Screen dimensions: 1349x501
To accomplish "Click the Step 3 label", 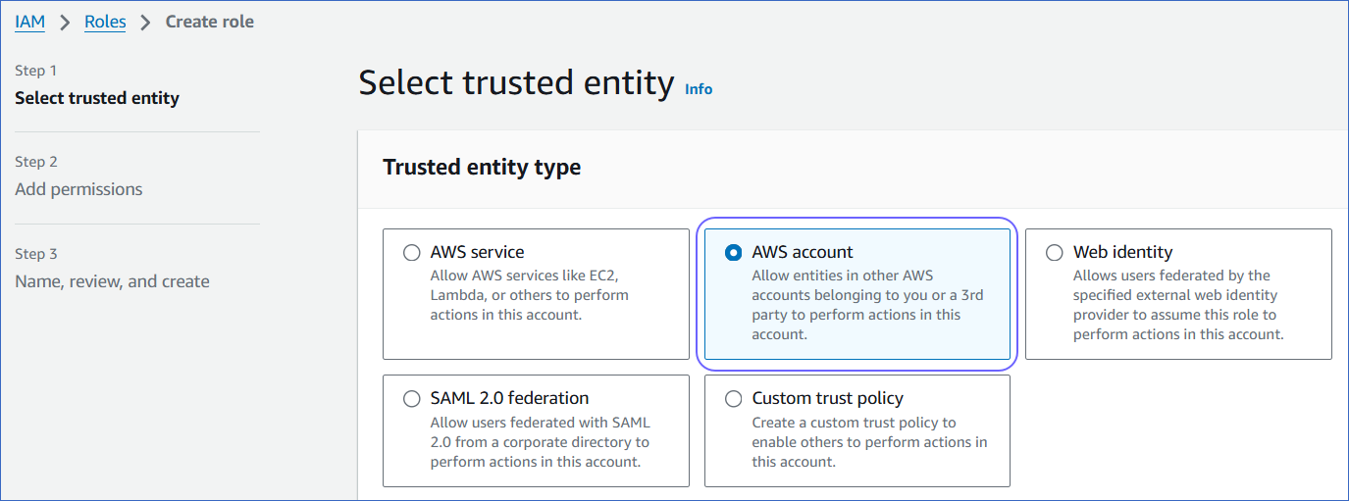I will click(36, 254).
